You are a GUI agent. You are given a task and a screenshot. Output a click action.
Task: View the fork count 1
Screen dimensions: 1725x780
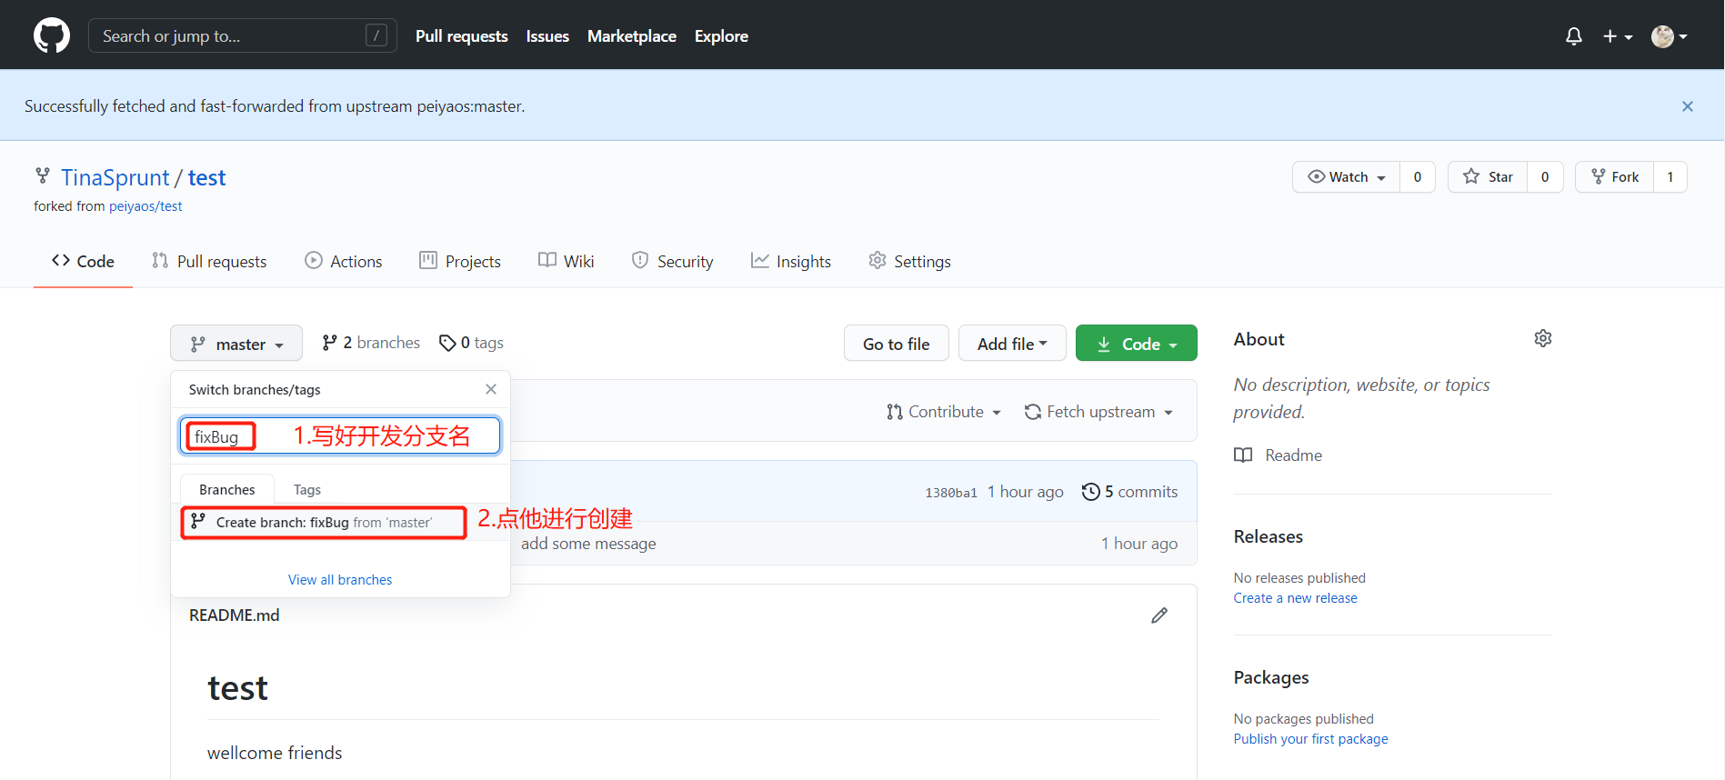(1670, 177)
